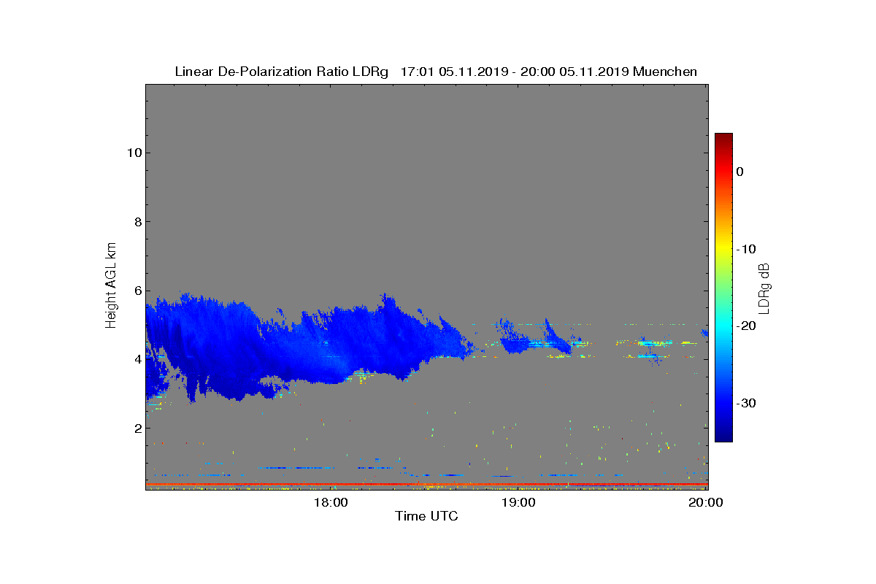Click the 6 km height tick label
The height and width of the screenshot is (584, 876).
click(x=137, y=291)
